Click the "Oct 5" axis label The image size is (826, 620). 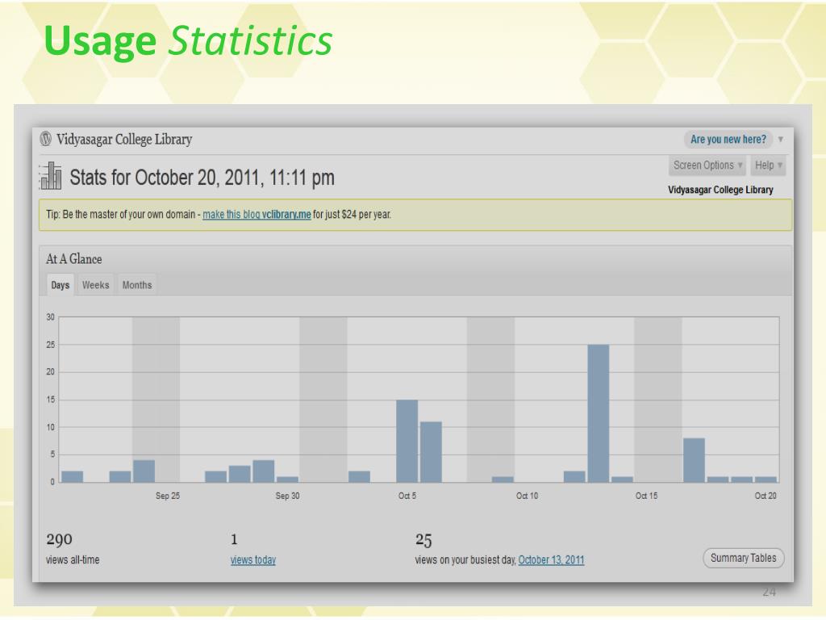[407, 496]
